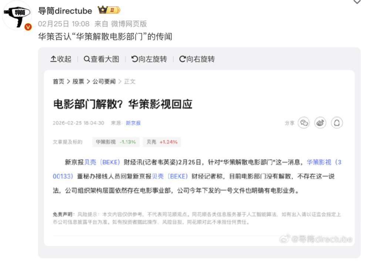370x269 pixels.
Task: Open the 新京报 source link
Action: point(133,123)
